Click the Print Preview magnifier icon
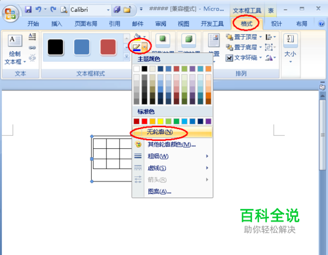Viewport: 328px width, 255px height. (64, 9)
